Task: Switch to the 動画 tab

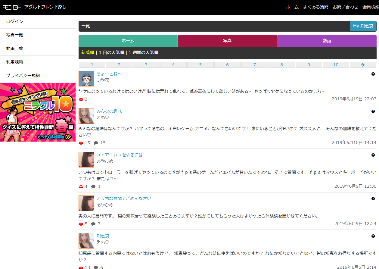Action: click(x=327, y=41)
